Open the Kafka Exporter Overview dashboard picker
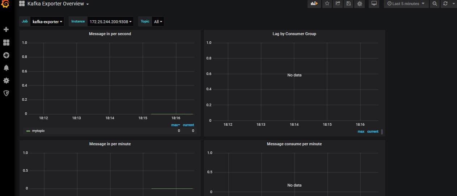This screenshot has width=457, height=196. (54, 4)
